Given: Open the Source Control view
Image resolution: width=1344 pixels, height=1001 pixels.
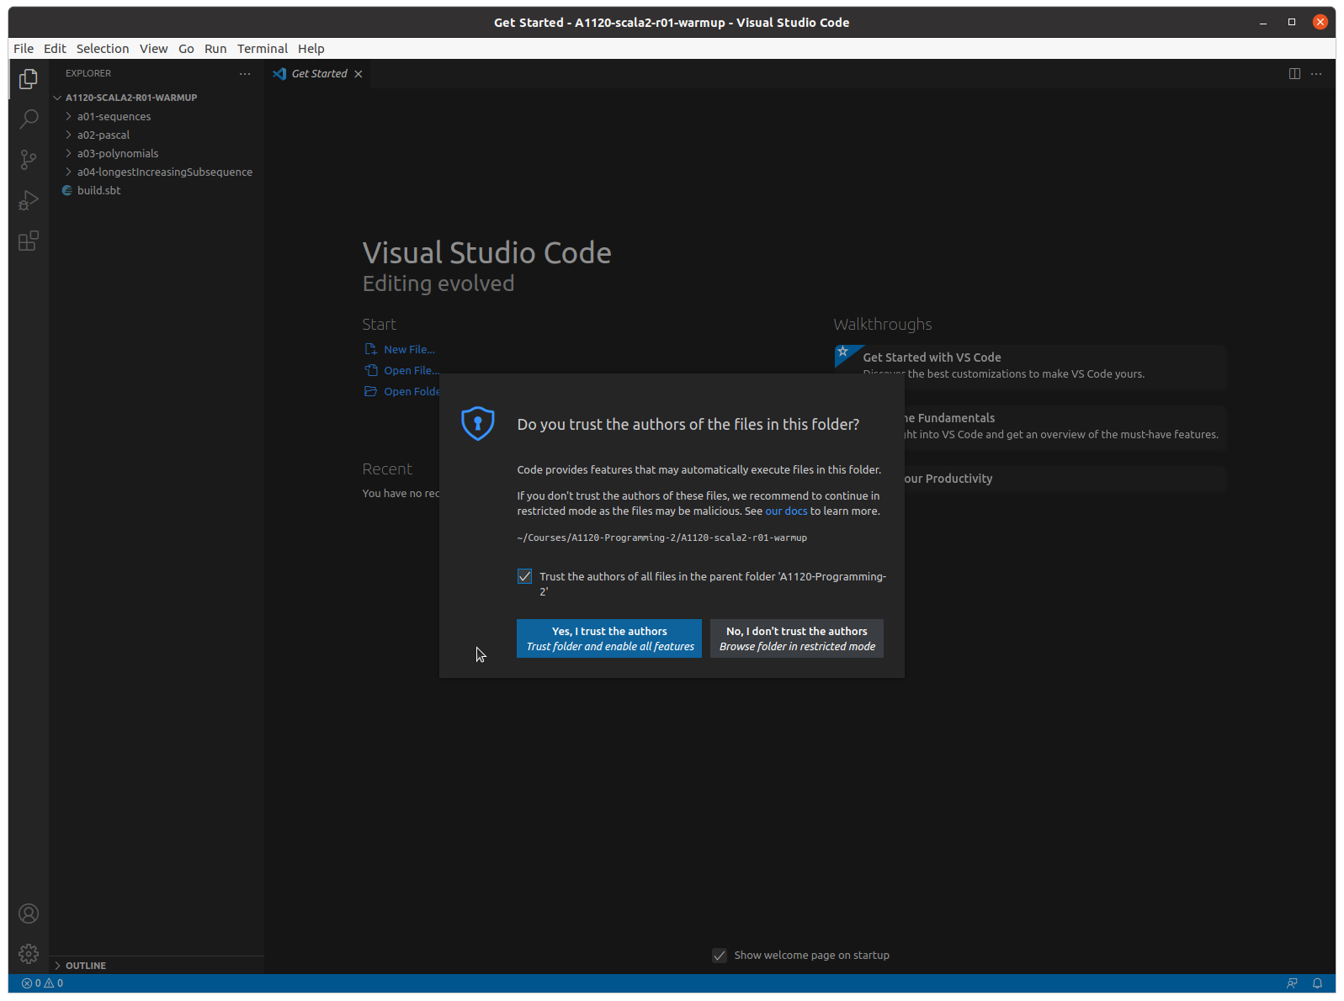Looking at the screenshot, I should [29, 160].
